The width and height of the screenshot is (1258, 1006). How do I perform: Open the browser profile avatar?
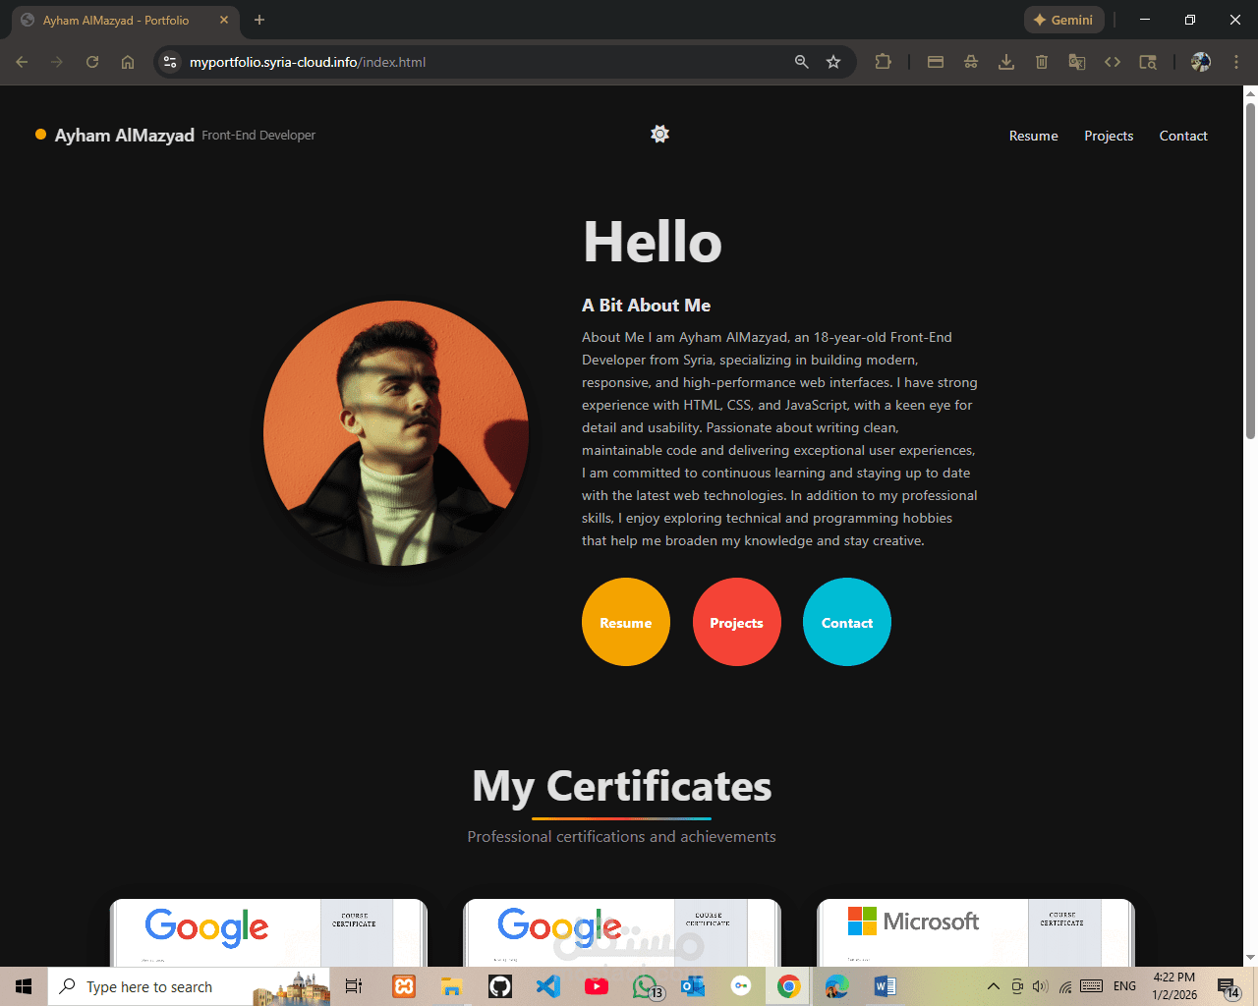coord(1200,61)
